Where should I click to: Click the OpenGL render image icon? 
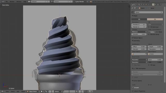pyautogui.click(x=89, y=91)
